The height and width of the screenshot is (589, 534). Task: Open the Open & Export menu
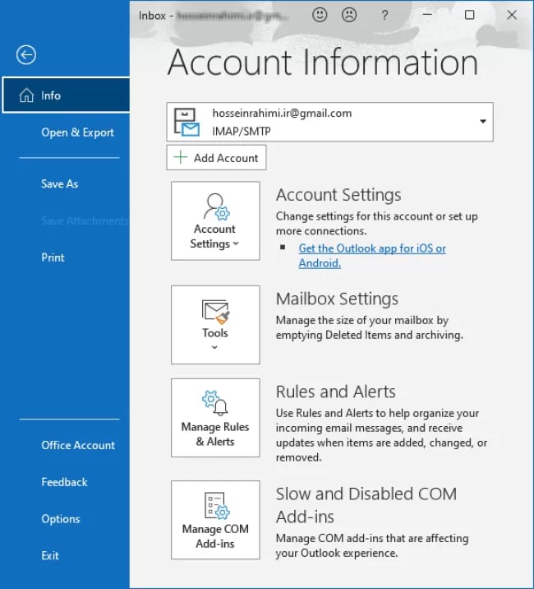point(78,132)
